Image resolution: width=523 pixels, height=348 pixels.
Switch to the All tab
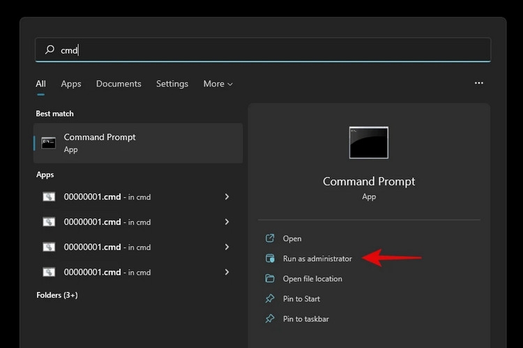click(x=40, y=84)
